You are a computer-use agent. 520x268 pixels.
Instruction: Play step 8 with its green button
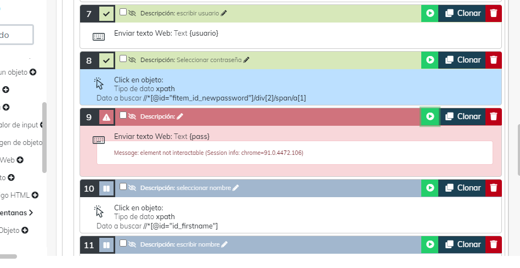[x=430, y=60]
